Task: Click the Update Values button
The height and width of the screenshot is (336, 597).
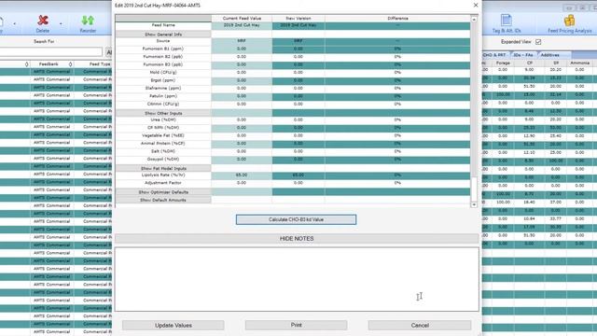Action: pyautogui.click(x=174, y=326)
